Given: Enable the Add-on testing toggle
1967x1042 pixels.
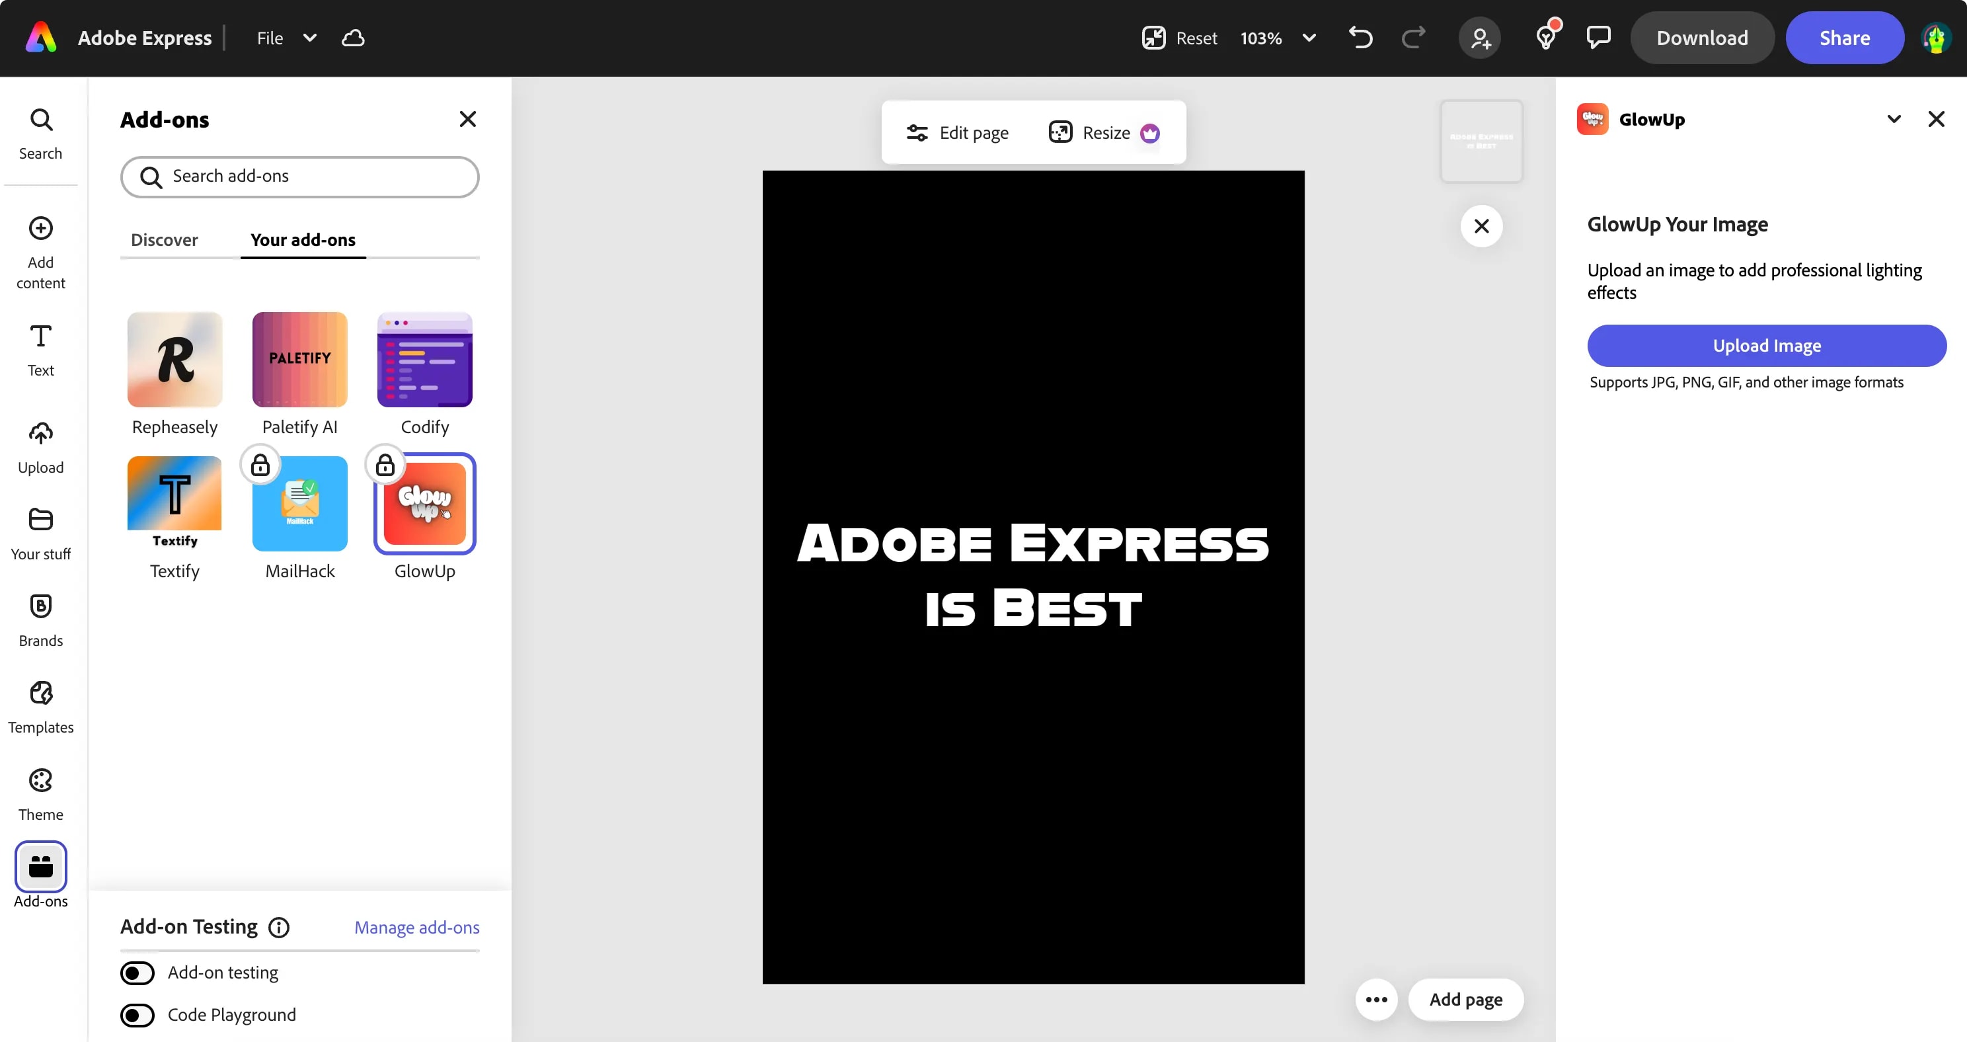Looking at the screenshot, I should point(137,973).
